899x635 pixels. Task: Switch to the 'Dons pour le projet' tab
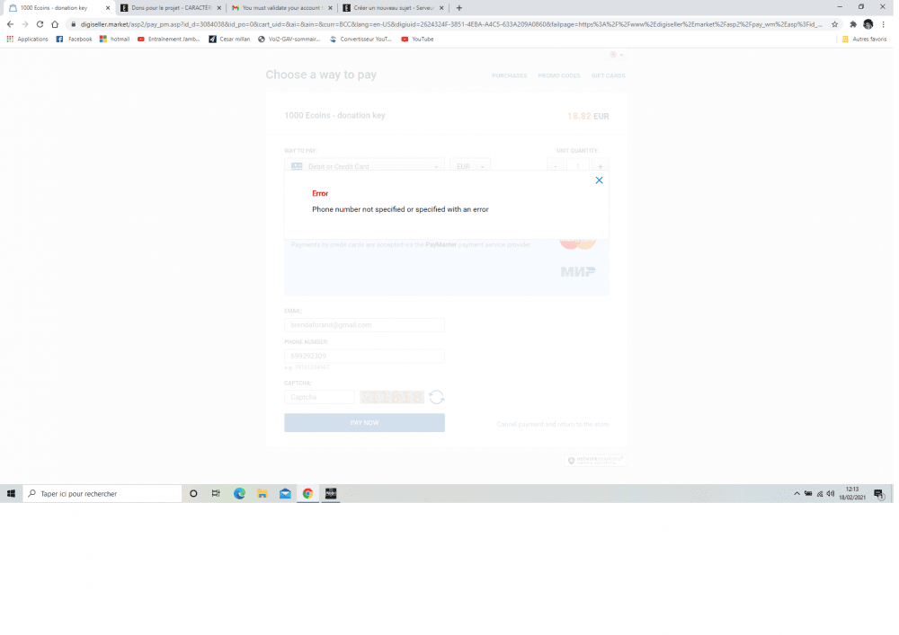click(167, 7)
